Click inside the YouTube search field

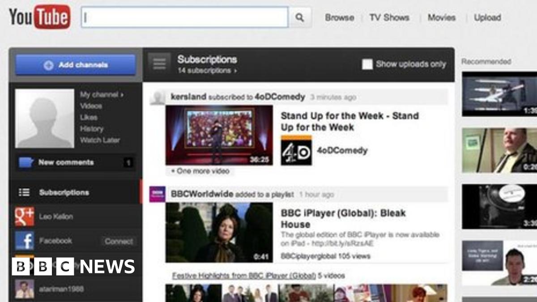click(184, 17)
